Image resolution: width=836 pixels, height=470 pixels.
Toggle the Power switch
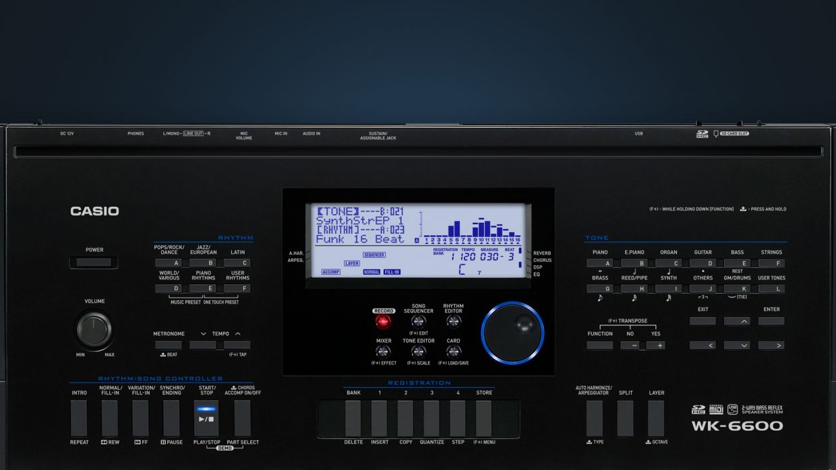click(94, 263)
